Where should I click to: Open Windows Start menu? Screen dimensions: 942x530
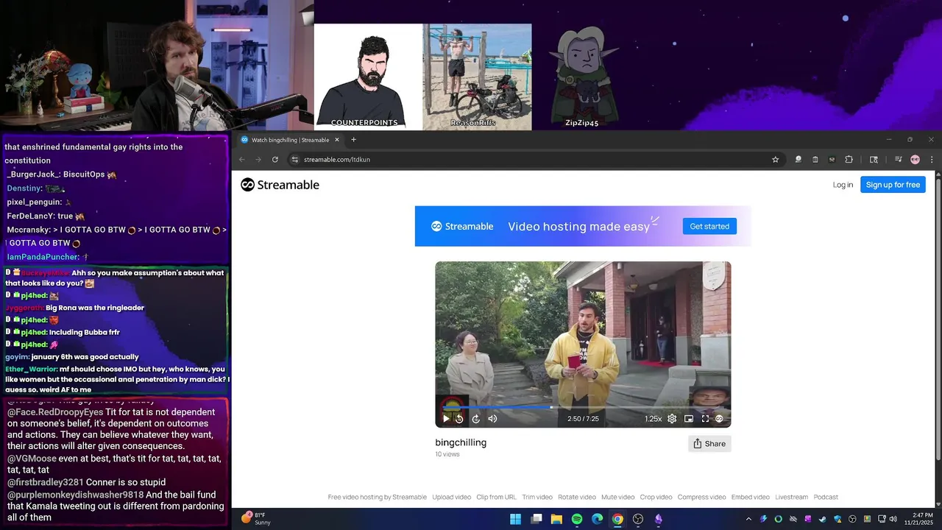click(x=516, y=519)
